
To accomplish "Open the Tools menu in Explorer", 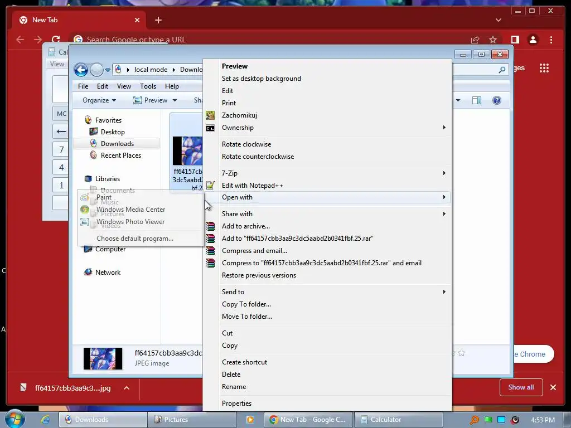I will (148, 86).
